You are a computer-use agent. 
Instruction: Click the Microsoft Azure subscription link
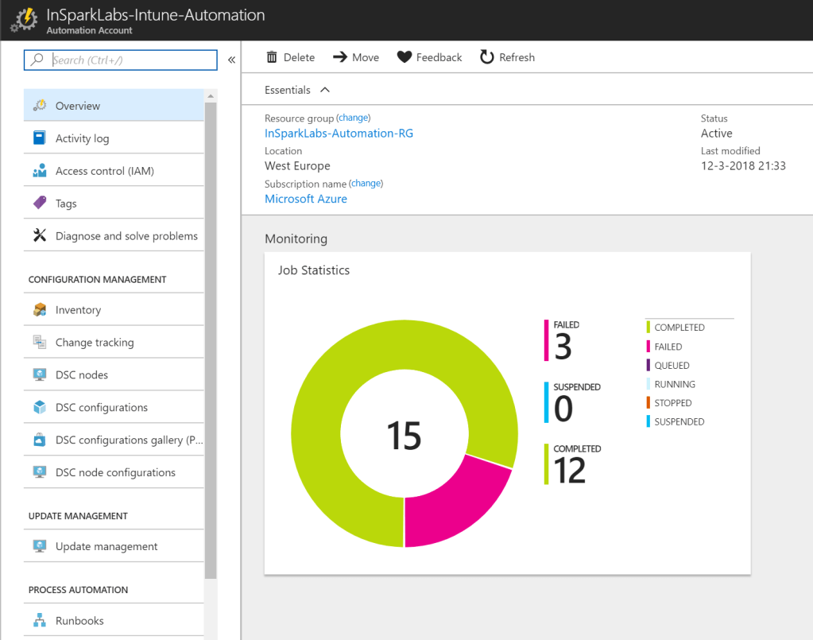pyautogui.click(x=306, y=199)
